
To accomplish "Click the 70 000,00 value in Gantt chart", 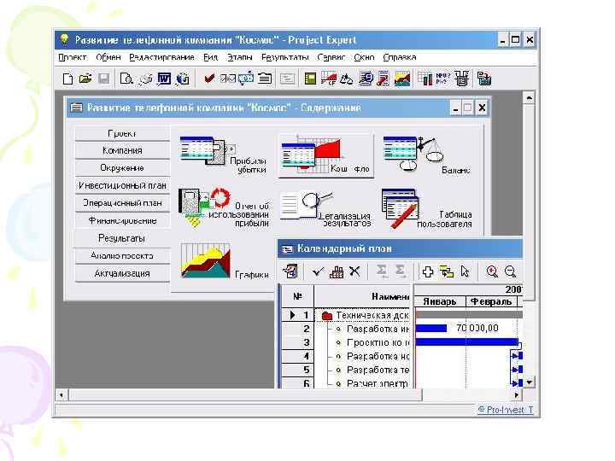I will point(477,328).
